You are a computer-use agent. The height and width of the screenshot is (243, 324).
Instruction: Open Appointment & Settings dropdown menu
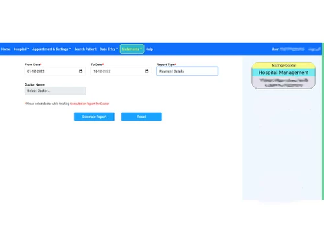click(52, 49)
